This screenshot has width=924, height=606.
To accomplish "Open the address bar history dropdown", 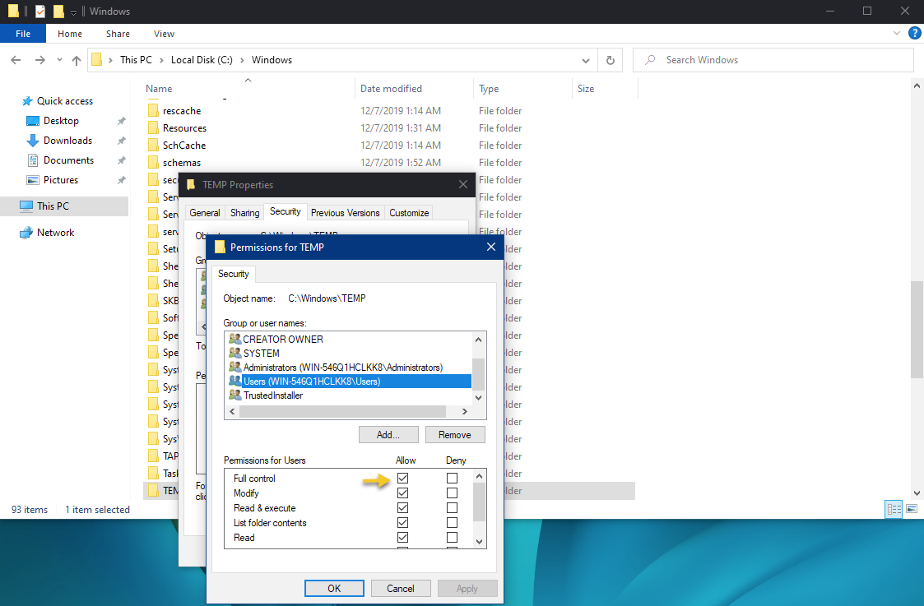I will pos(586,60).
